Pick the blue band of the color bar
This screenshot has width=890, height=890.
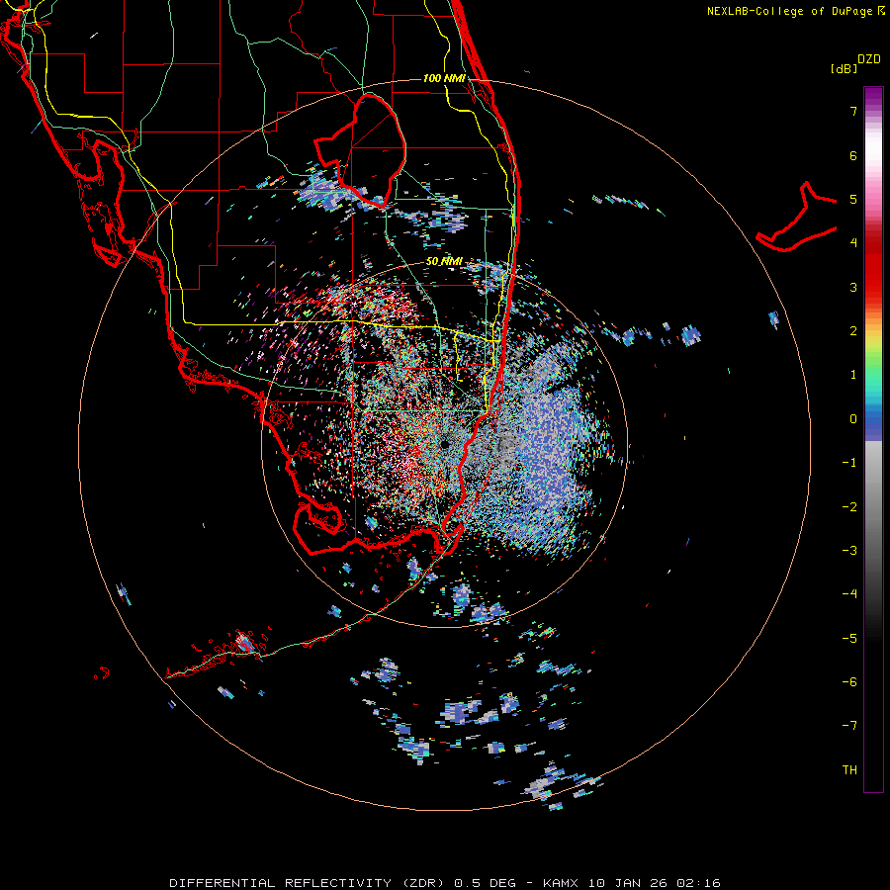coord(873,423)
